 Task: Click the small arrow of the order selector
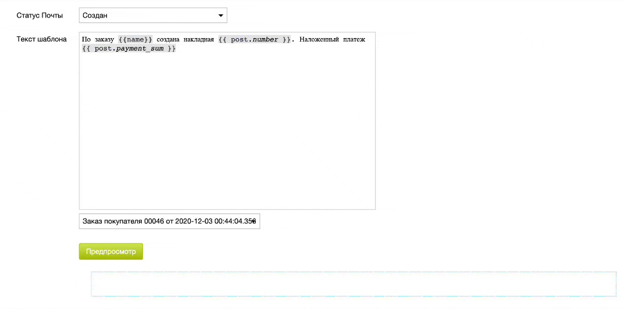(x=255, y=221)
